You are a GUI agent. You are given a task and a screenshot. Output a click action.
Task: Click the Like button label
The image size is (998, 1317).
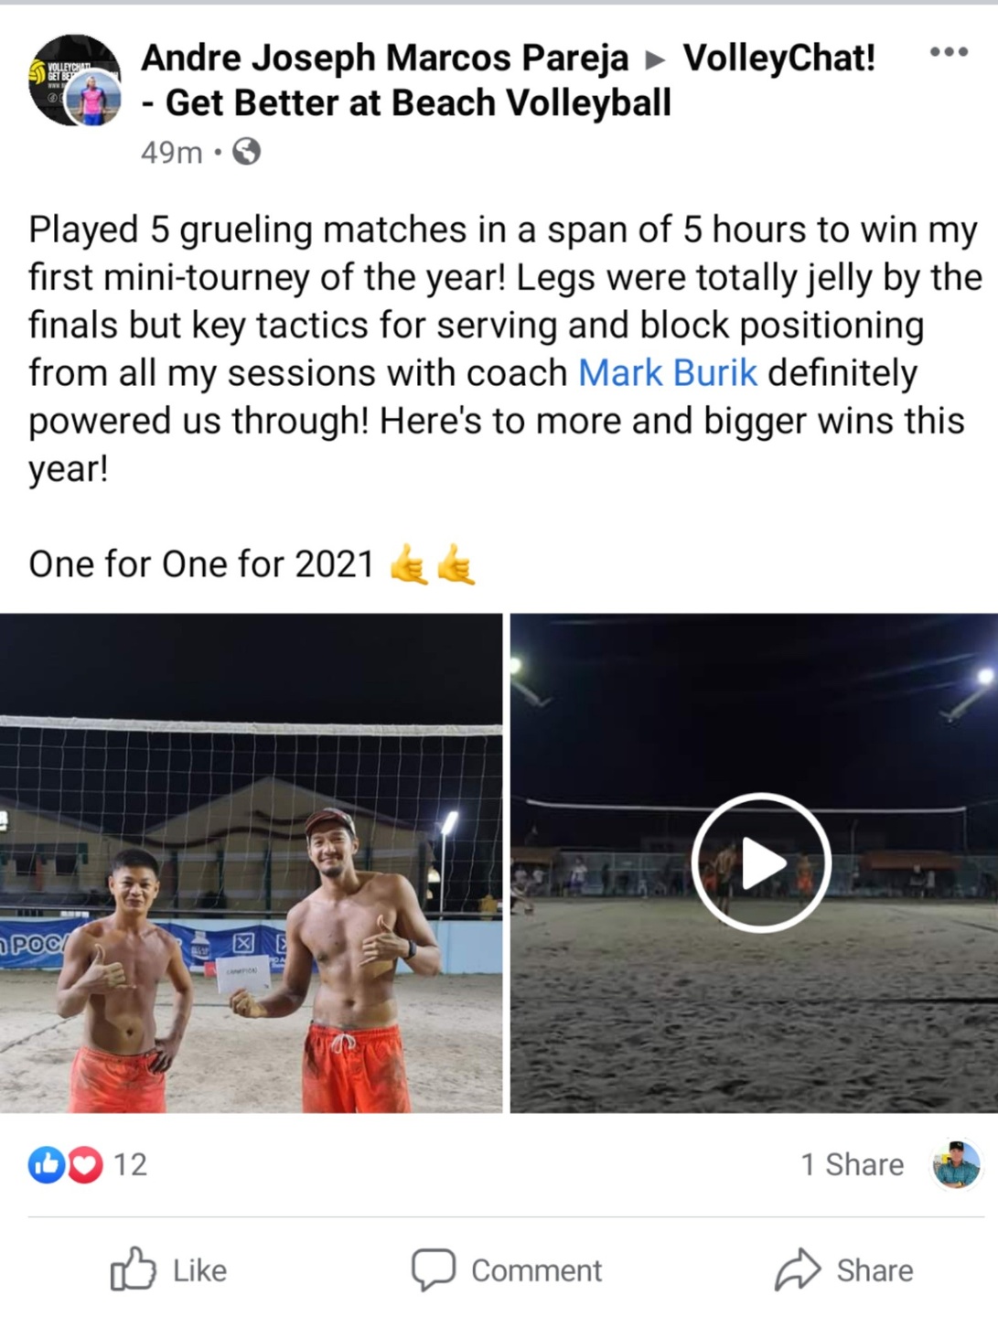tap(199, 1270)
